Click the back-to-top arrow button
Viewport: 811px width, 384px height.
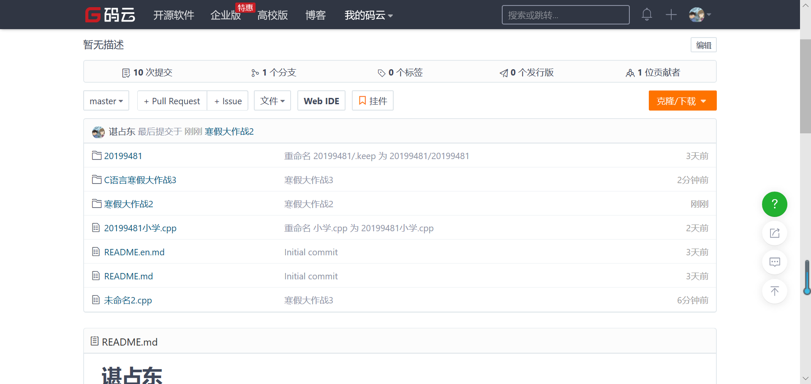(775, 291)
